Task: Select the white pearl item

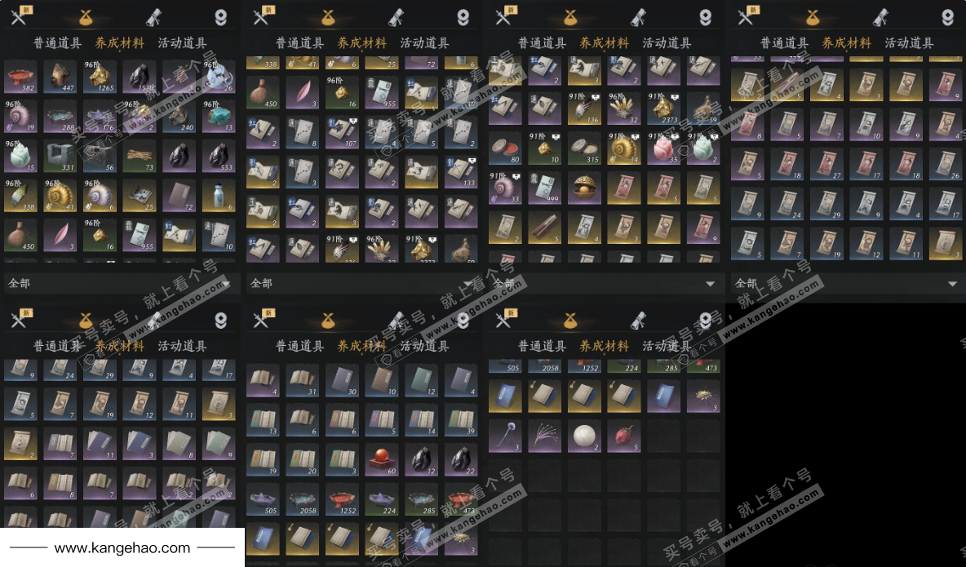Action: click(x=584, y=436)
